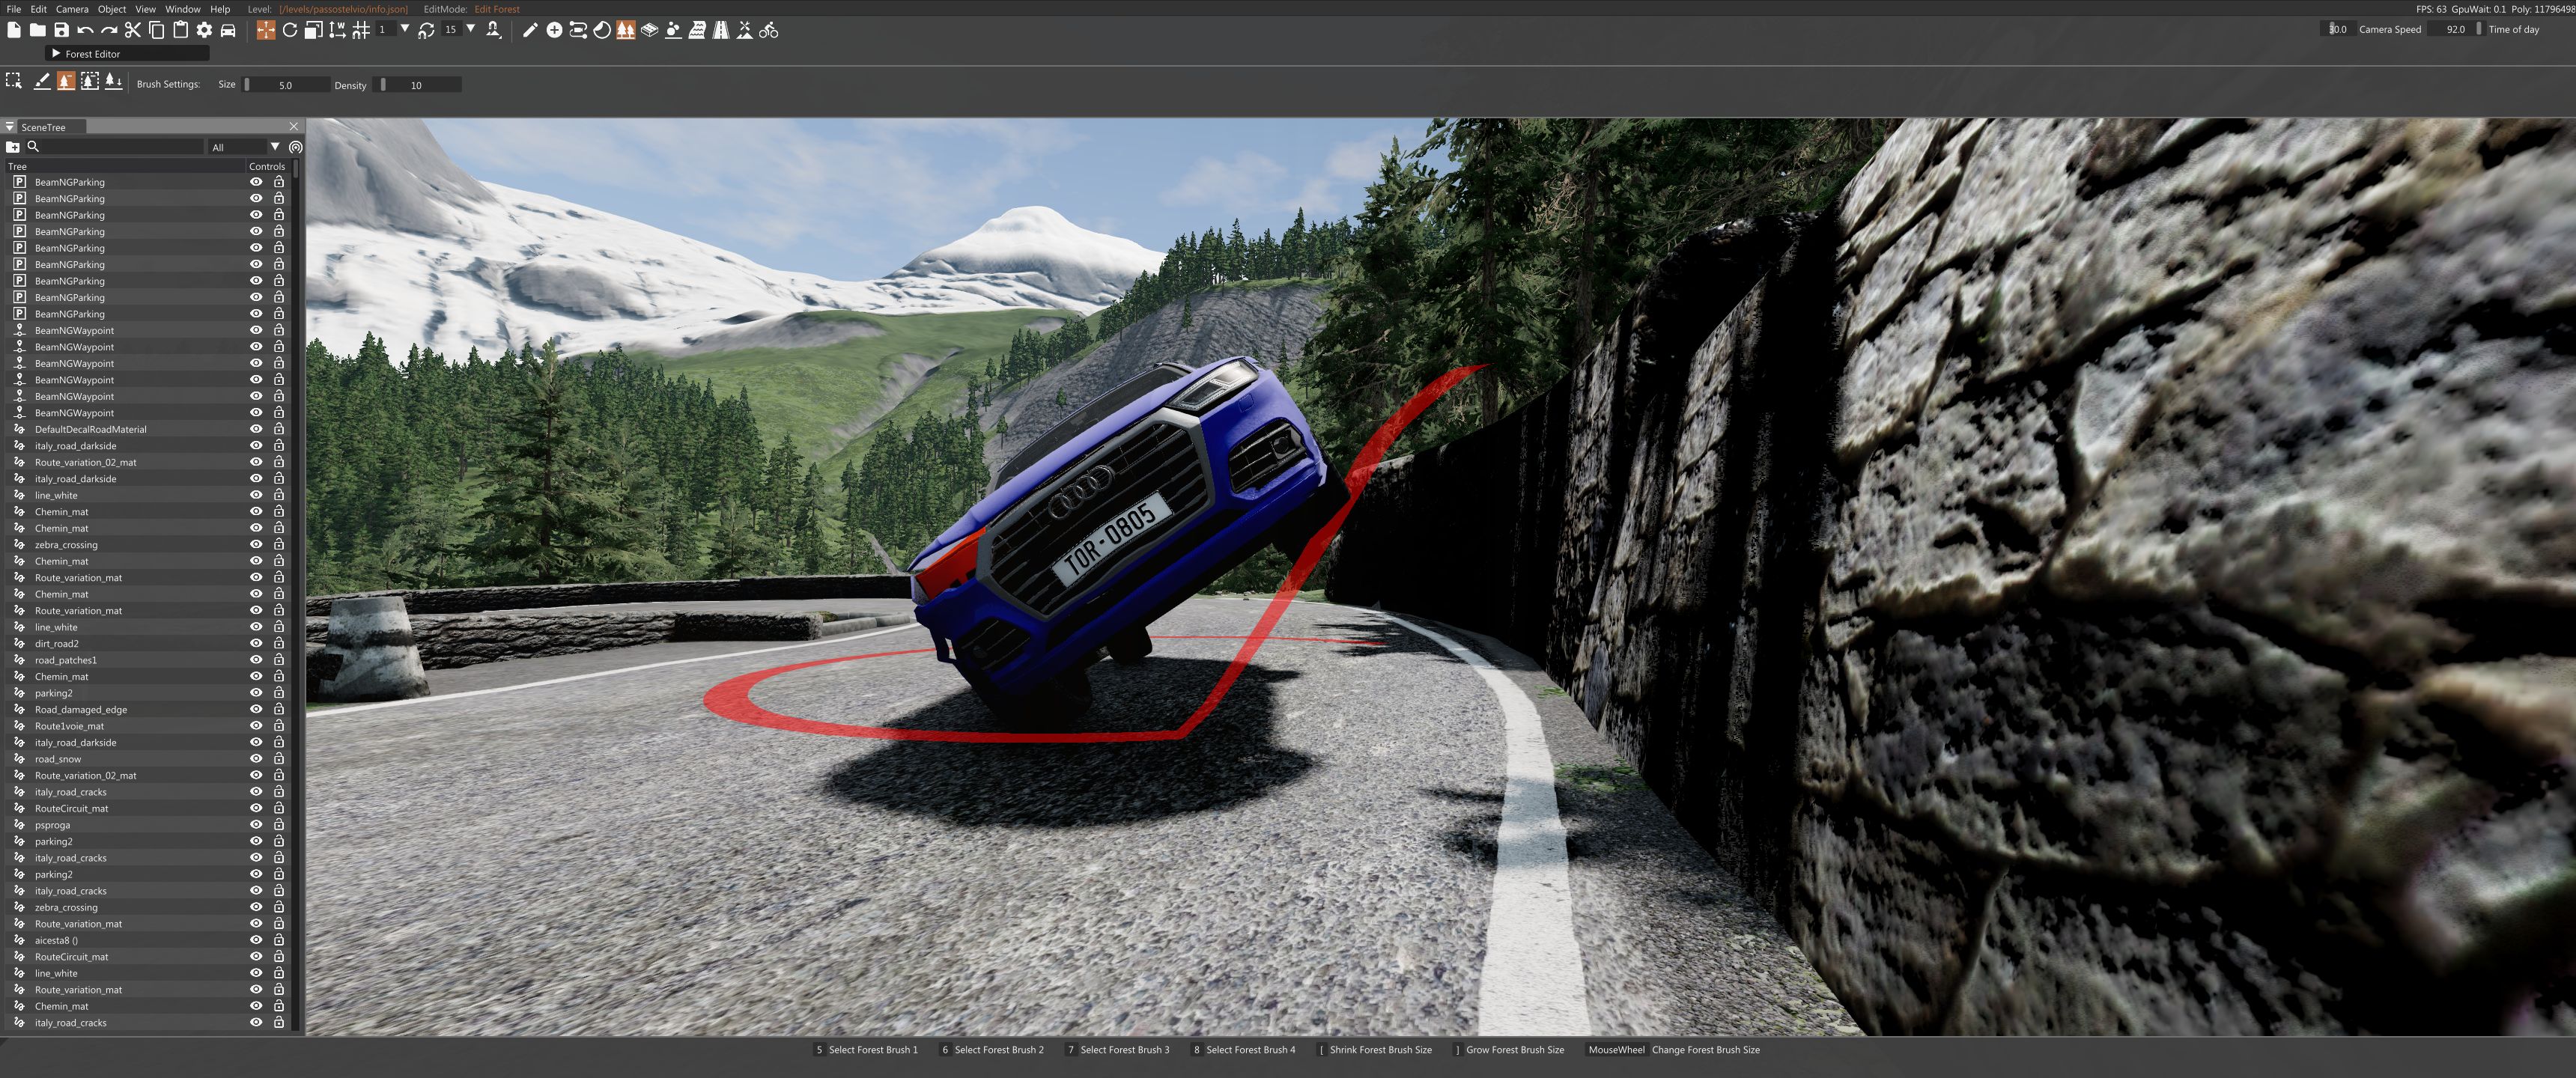
Task: Expand the Forest Editor disclosure triangle
Action: 56,53
